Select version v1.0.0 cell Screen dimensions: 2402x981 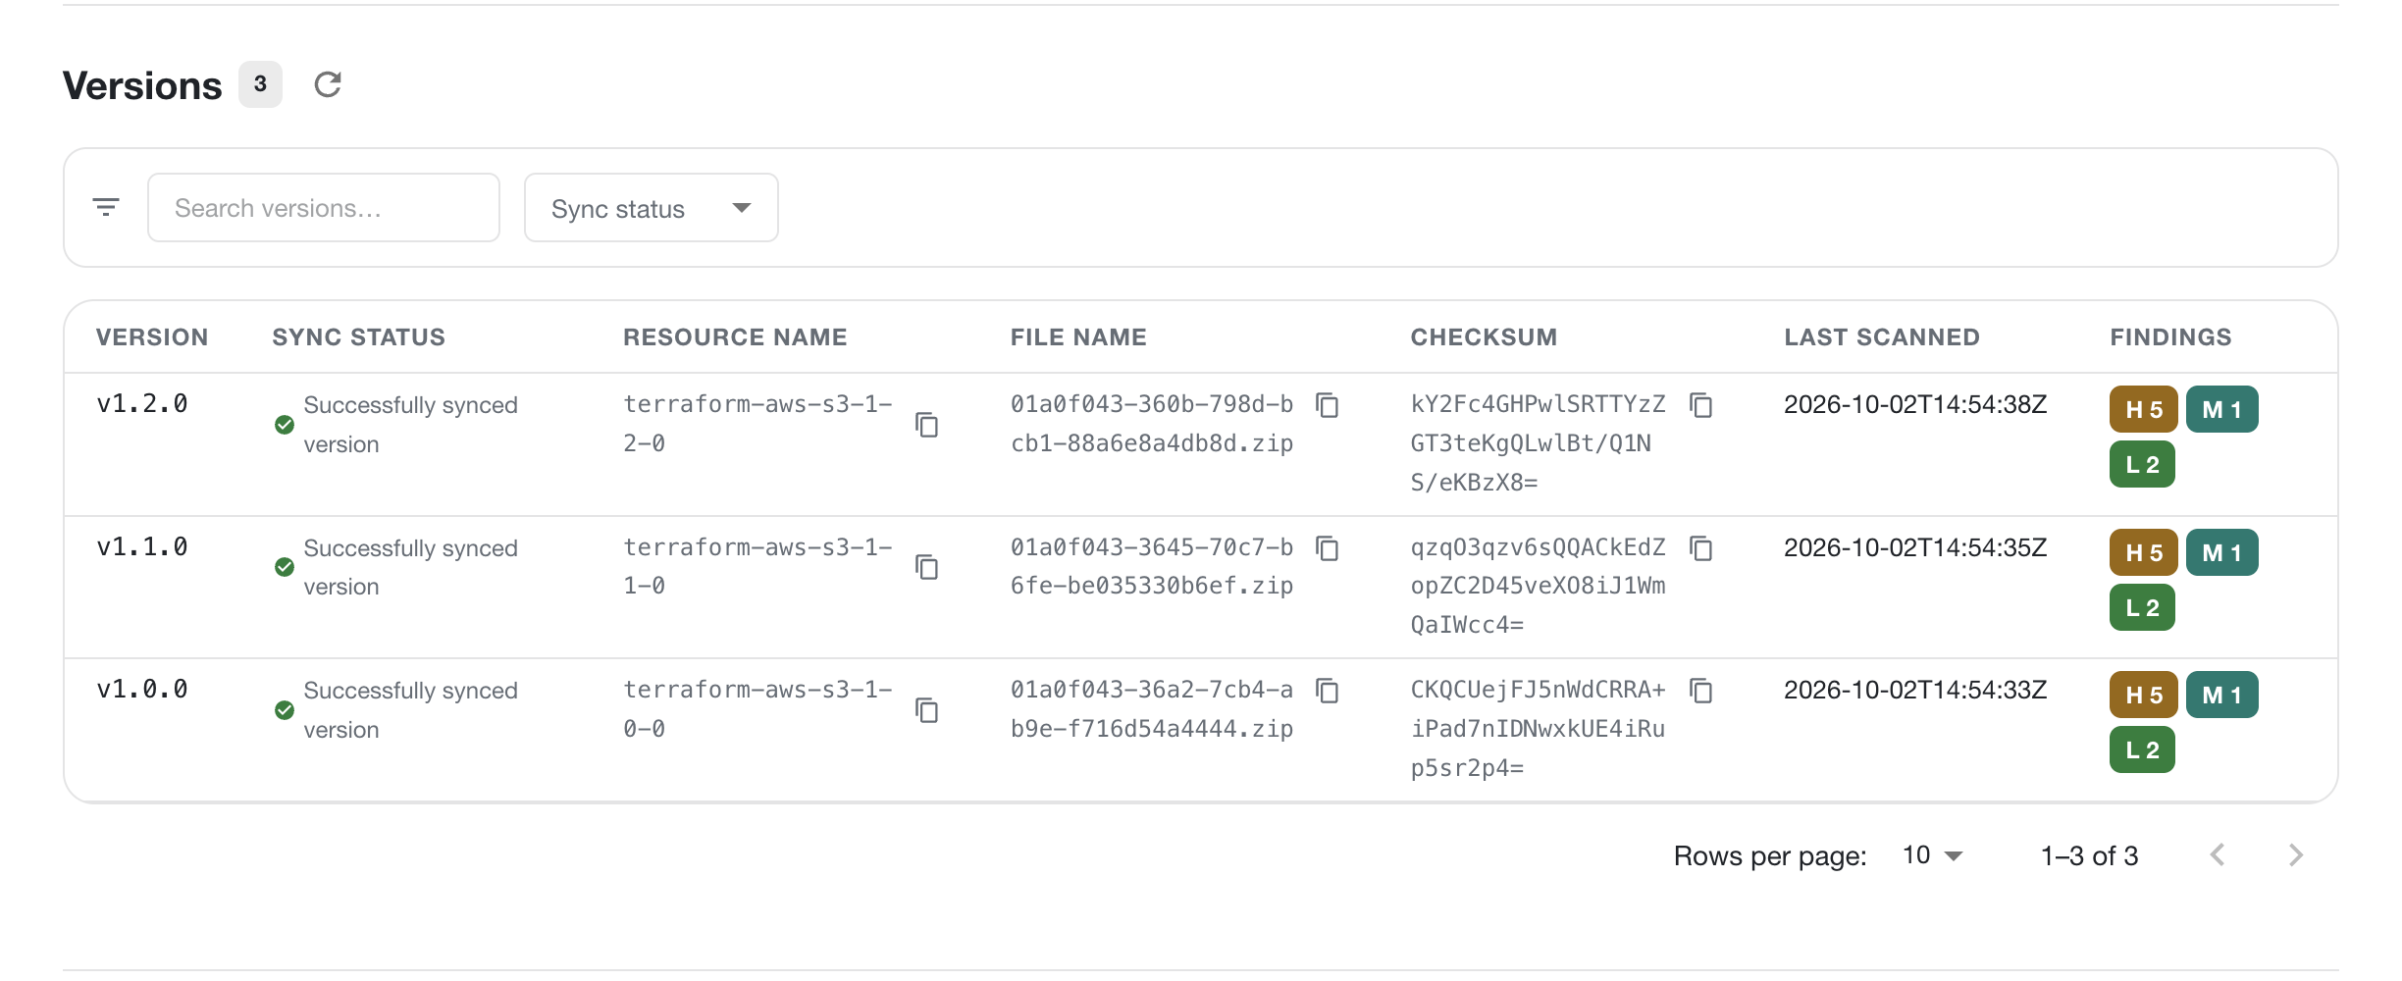(142, 690)
